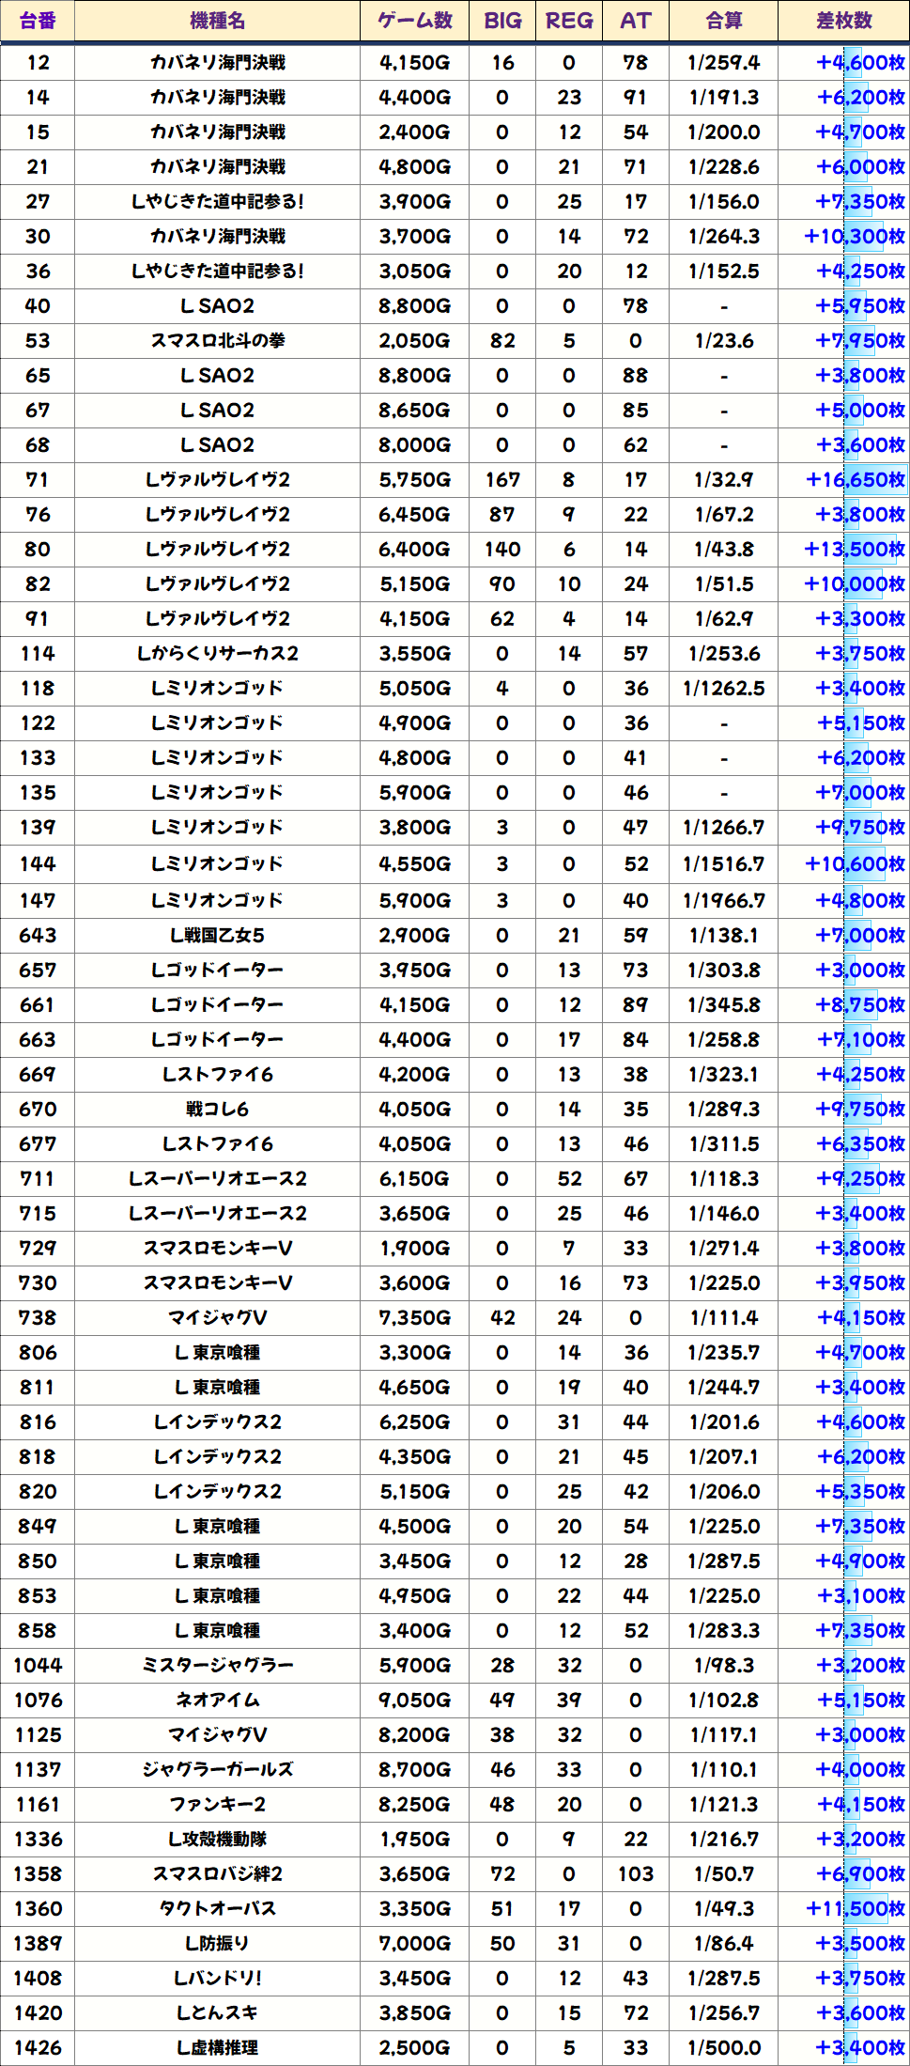Select the +4,900枚 difference value
910x2066 pixels.
pos(860,1561)
